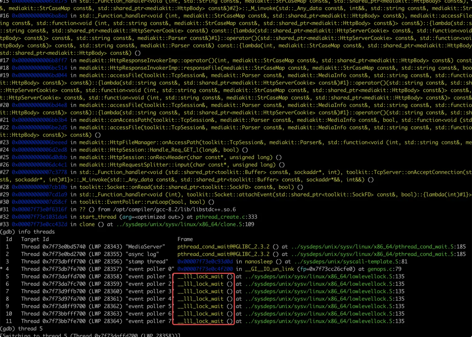Click 'LWP 28355' in the thread 2 row
472x337 pixels.
106,254
